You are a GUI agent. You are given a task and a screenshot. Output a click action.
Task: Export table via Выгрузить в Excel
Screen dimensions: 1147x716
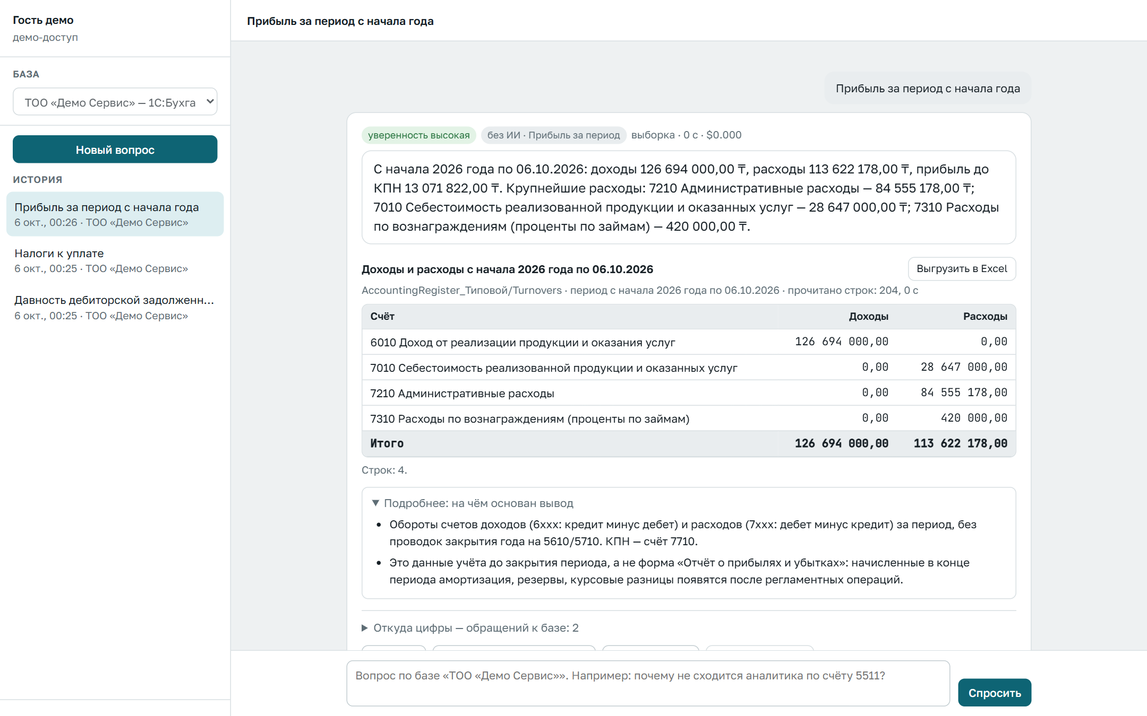pos(962,269)
